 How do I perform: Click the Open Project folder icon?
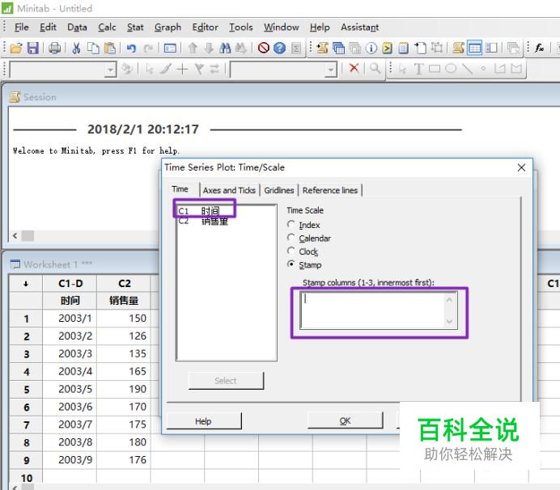click(x=15, y=48)
